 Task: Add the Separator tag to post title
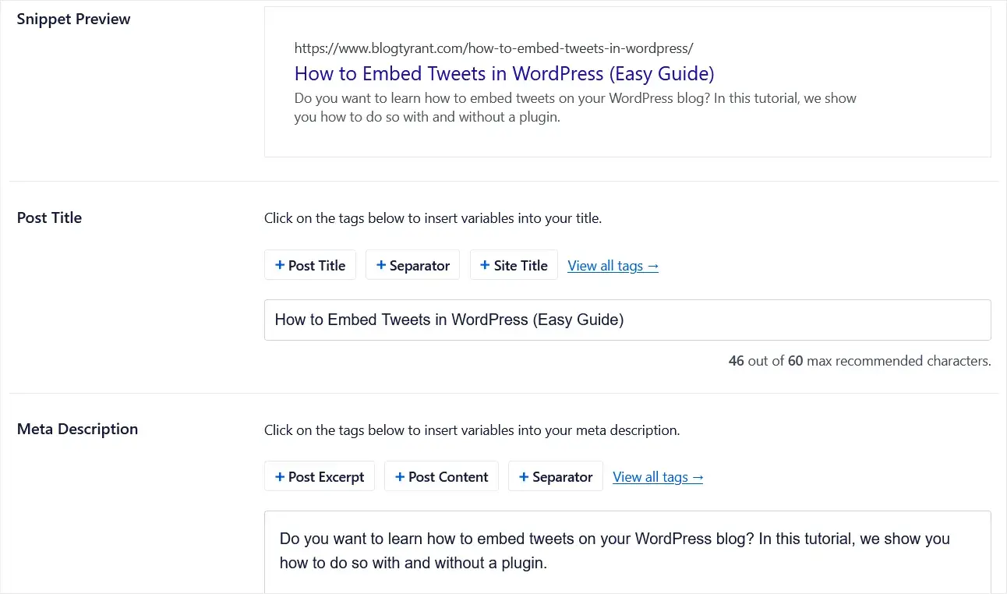[413, 265]
